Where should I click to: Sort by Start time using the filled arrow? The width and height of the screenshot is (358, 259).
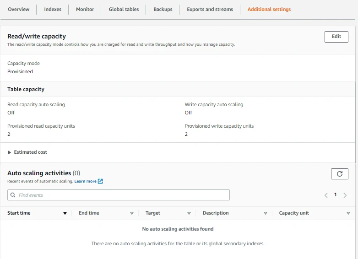tap(65, 213)
